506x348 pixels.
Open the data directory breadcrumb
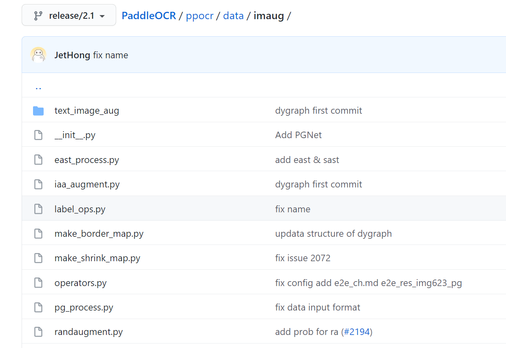(x=233, y=15)
